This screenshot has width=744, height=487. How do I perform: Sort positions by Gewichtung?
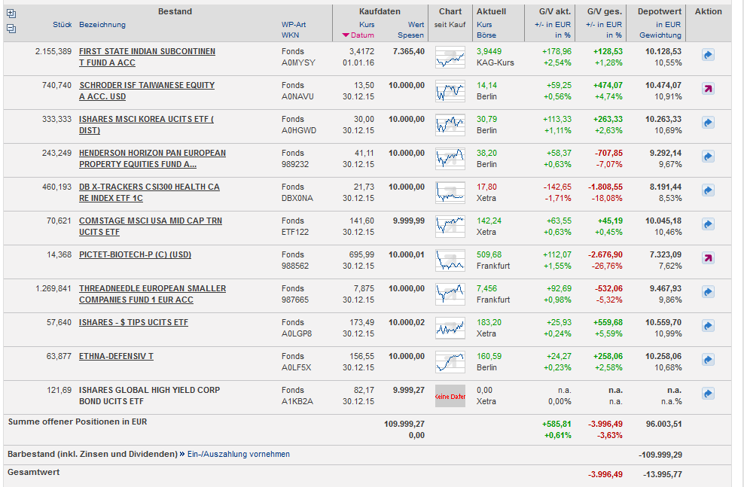point(660,35)
